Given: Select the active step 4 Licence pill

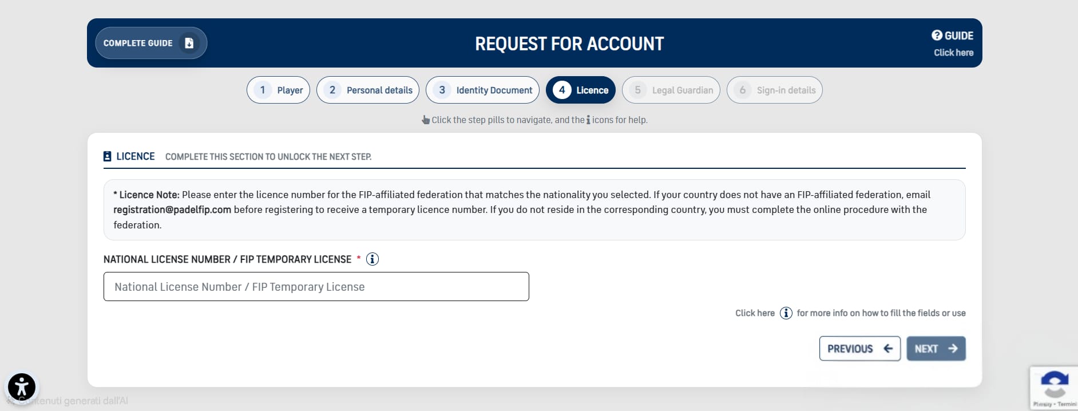Looking at the screenshot, I should point(580,90).
